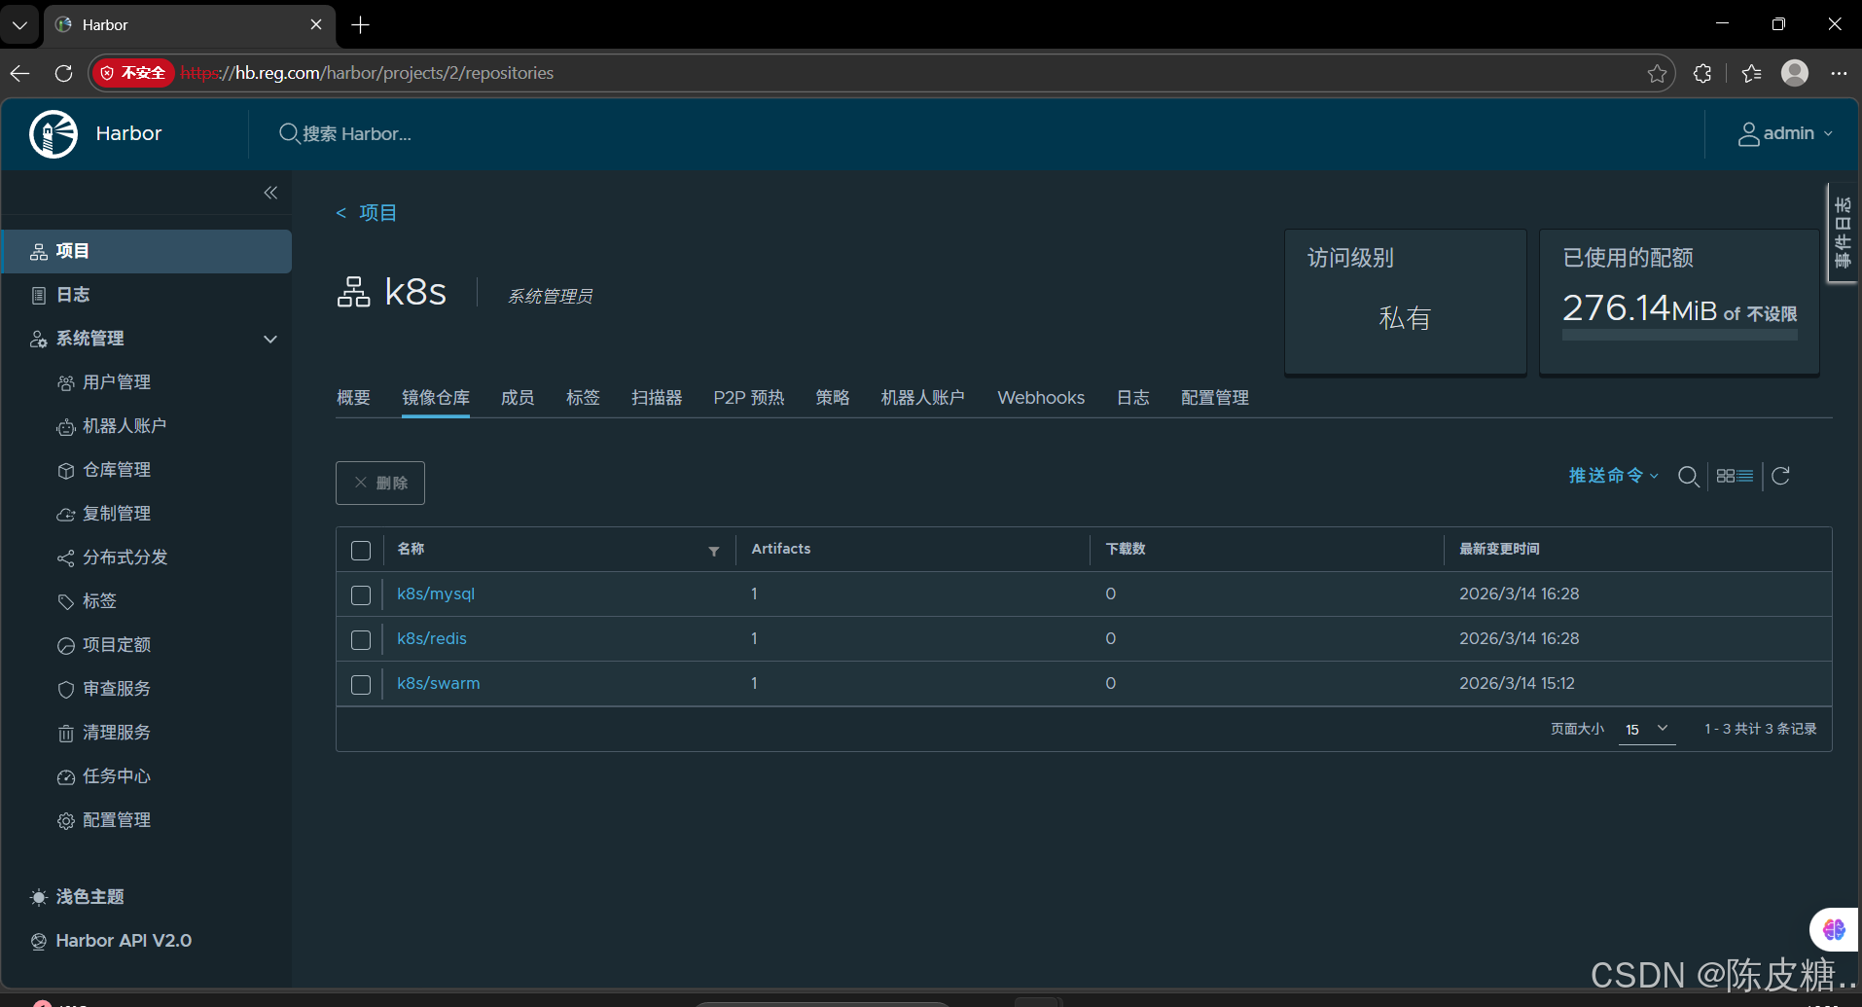Screen dimensions: 1862x1007
Task: Open 项目定额 in the sidebar
Action: (x=117, y=645)
